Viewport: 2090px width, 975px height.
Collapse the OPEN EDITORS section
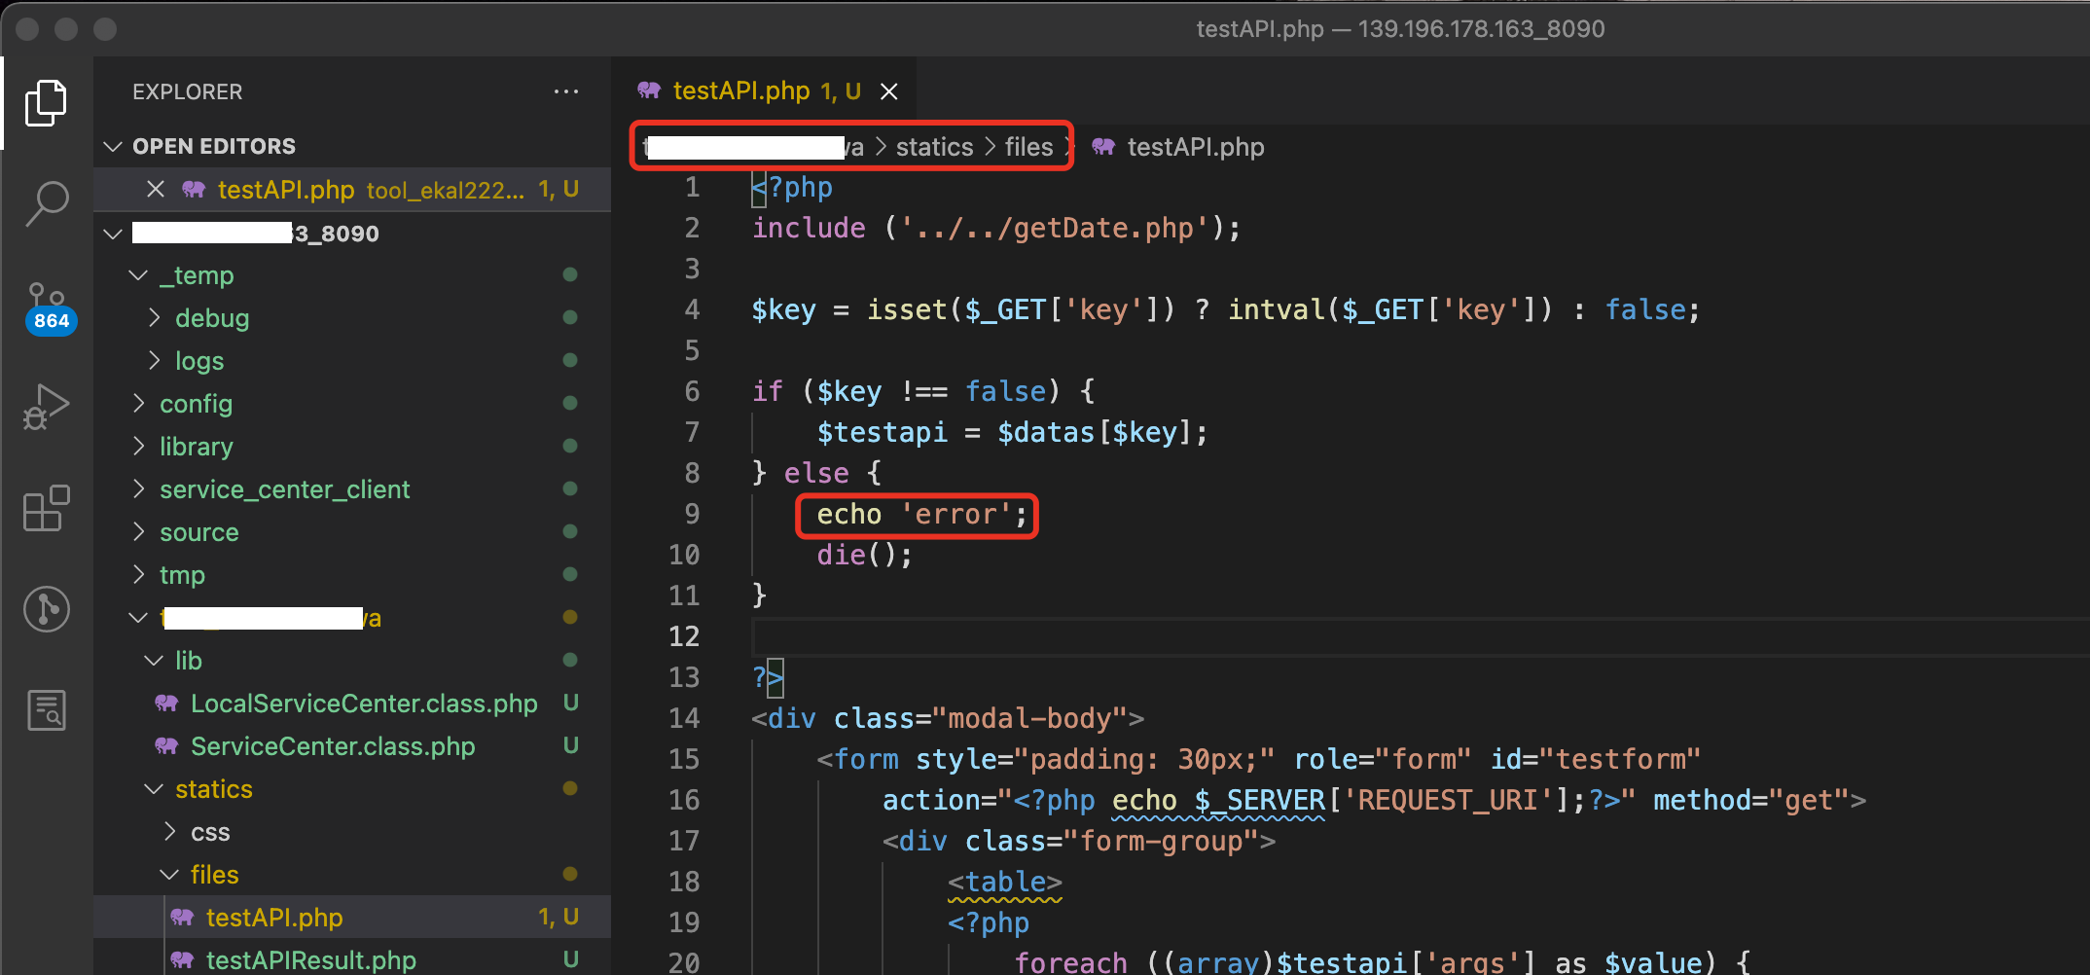point(113,146)
